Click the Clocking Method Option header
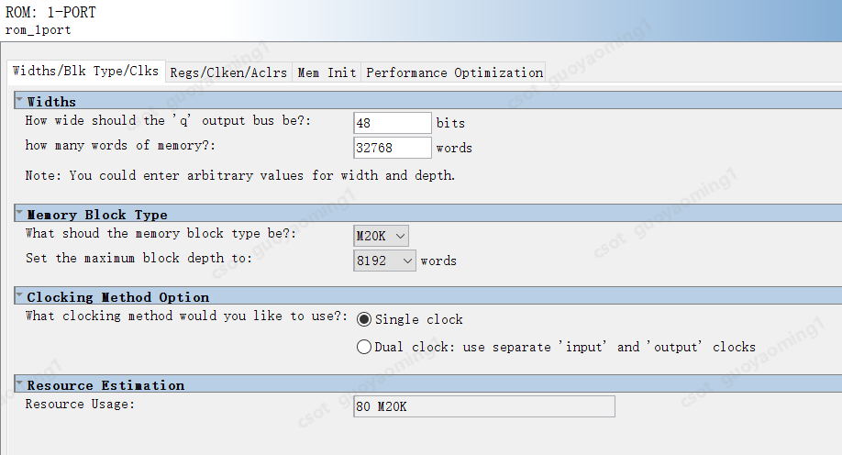The image size is (842, 455). pyautogui.click(x=118, y=296)
